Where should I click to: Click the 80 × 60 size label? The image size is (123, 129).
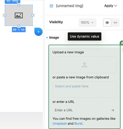(19, 30)
